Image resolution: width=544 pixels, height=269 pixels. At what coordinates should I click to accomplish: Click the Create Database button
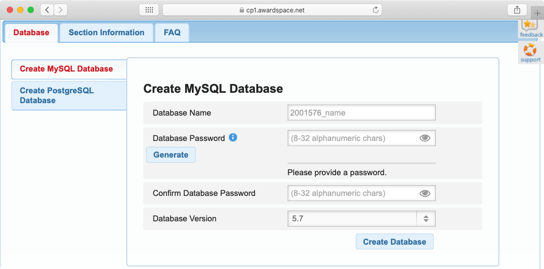click(x=394, y=242)
